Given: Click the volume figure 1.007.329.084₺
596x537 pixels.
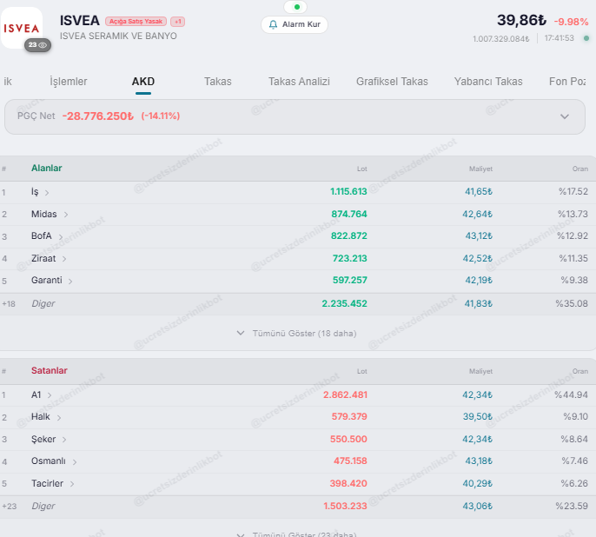Looking at the screenshot, I should [x=500, y=39].
